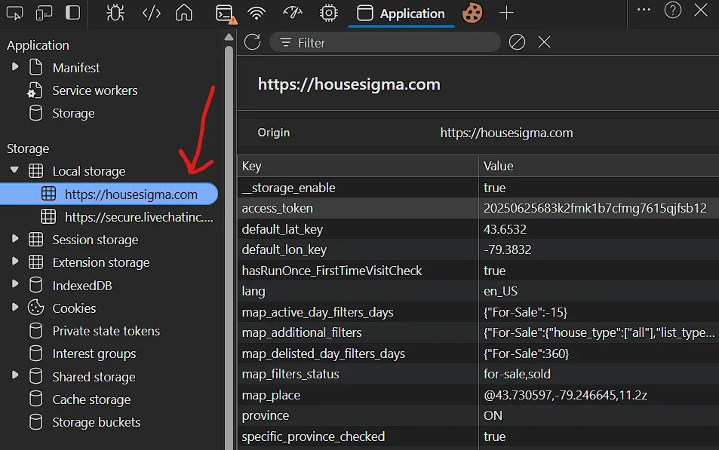Image resolution: width=719 pixels, height=450 pixels.
Task: Open the Network wifi icon tool
Action: [257, 13]
